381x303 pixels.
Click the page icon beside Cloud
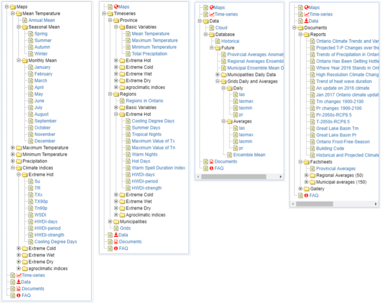212,28
